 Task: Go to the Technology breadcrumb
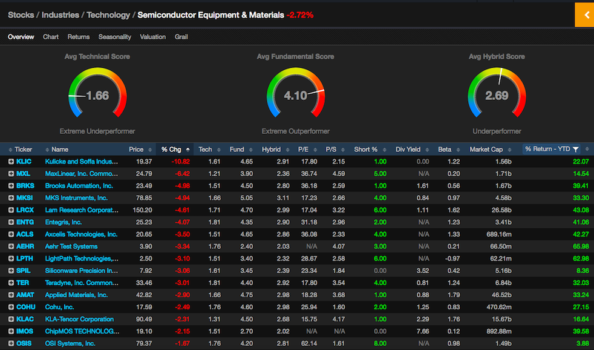[x=108, y=15]
